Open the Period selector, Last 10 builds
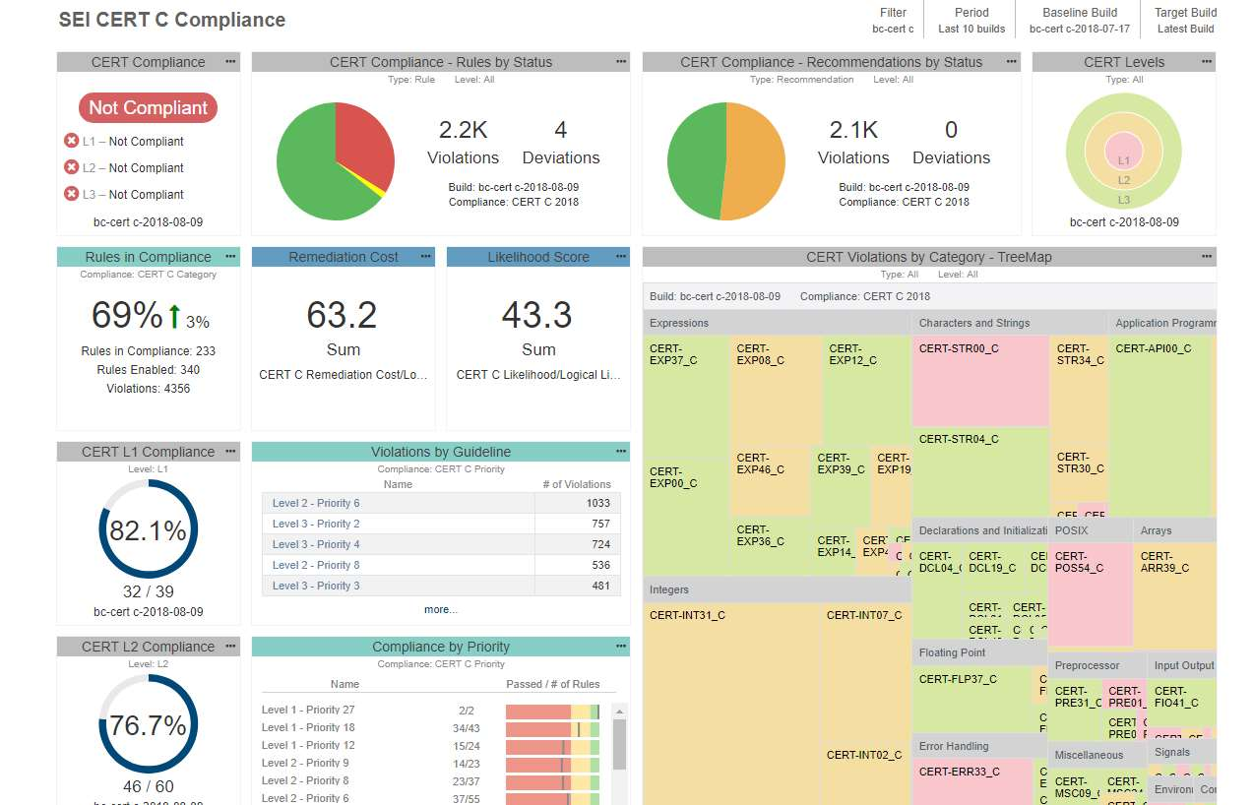1253x805 pixels. pos(971,21)
